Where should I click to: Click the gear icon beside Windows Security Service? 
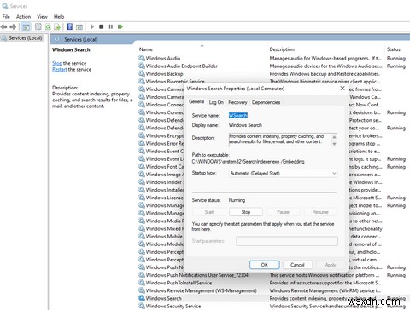142,306
